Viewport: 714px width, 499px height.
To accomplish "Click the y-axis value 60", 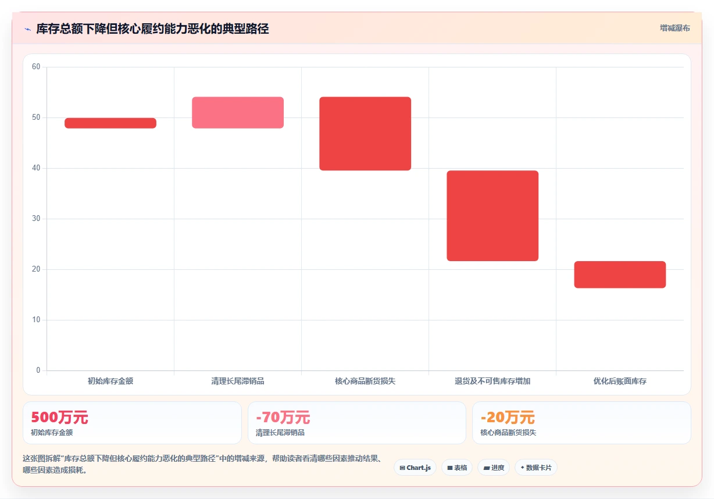I will 36,67.
